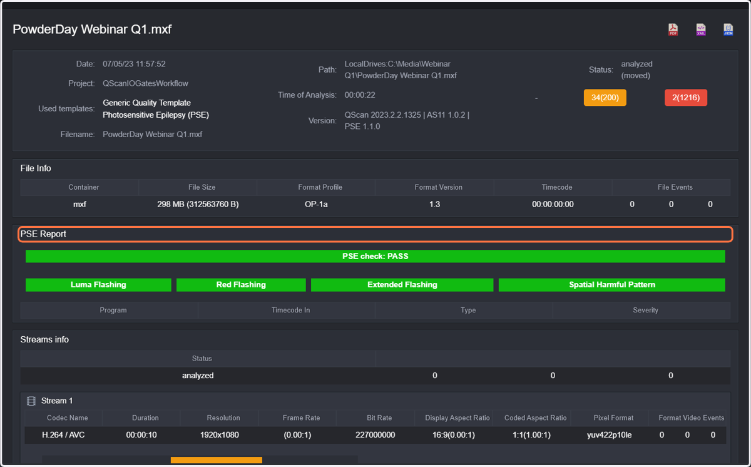Click the Generic Quality Template link
The width and height of the screenshot is (751, 467).
coord(146,103)
